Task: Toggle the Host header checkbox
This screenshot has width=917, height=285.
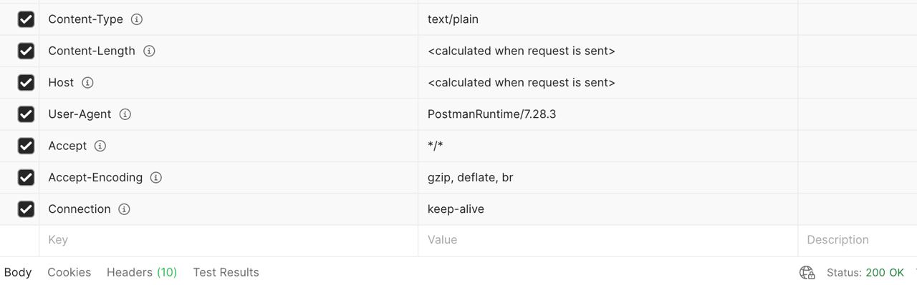Action: click(26, 83)
